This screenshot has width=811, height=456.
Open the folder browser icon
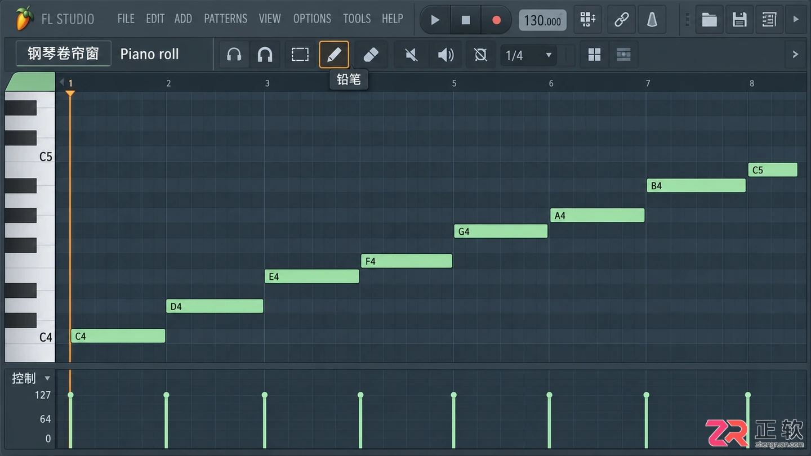pos(710,20)
